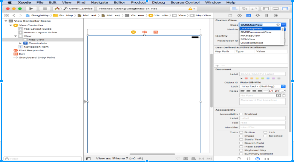
Task: Enable the Accessibility Enabled checkbox
Action: point(241,114)
